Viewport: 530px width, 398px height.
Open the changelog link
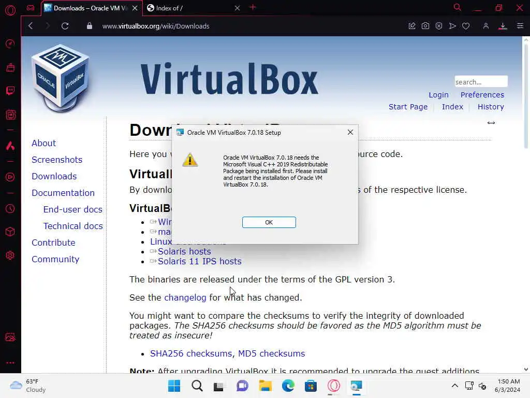coord(185,297)
